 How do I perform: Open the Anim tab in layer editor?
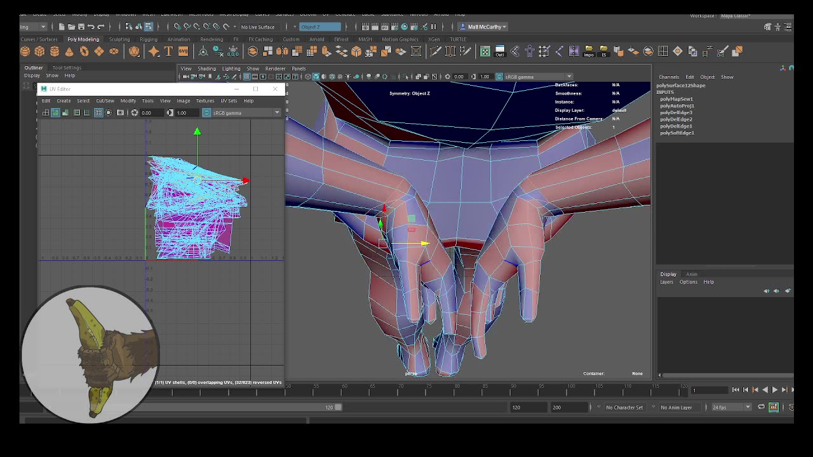click(x=692, y=274)
